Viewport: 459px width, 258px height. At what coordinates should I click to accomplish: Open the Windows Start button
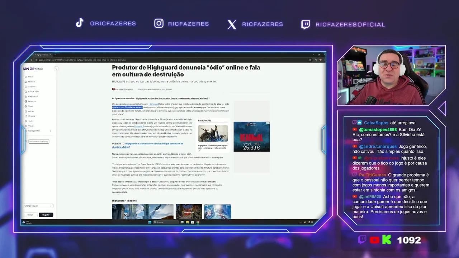pyautogui.click(x=150, y=222)
